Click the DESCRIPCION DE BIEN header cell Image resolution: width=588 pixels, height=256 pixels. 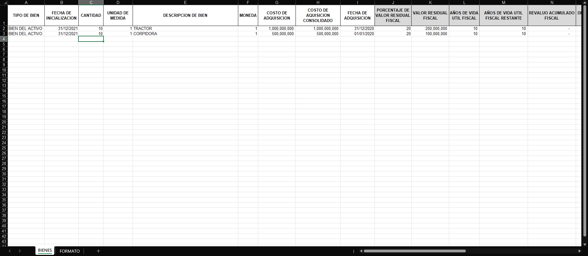coord(185,15)
